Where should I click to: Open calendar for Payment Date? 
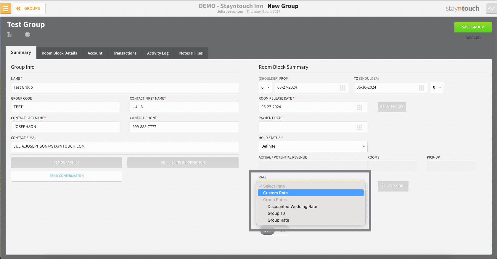click(x=360, y=127)
